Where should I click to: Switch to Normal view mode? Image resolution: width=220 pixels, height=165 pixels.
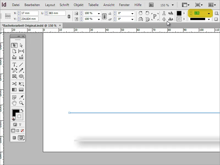14,138
